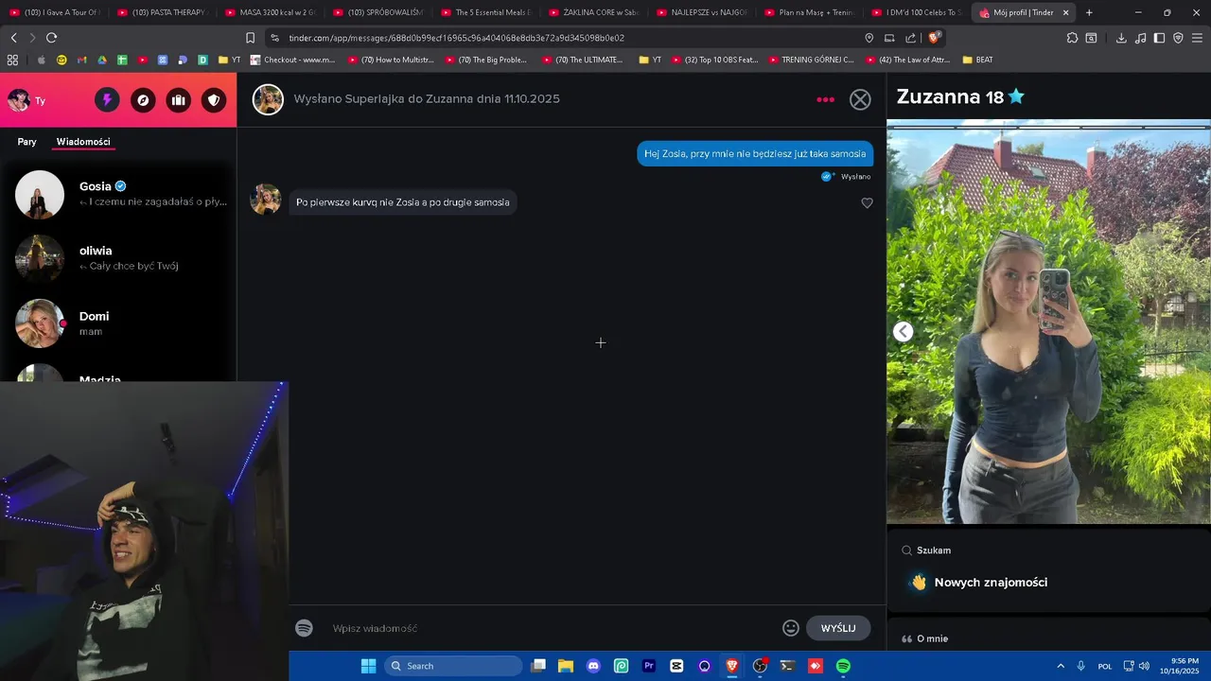
Task: Open the browser hamburger menu
Action: [x=1198, y=38]
